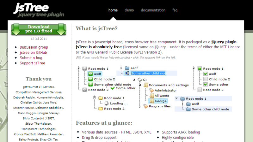Click blue folder icon beside bottom-right asdf
Viewport: 253px width, 142px height.
click(x=188, y=104)
